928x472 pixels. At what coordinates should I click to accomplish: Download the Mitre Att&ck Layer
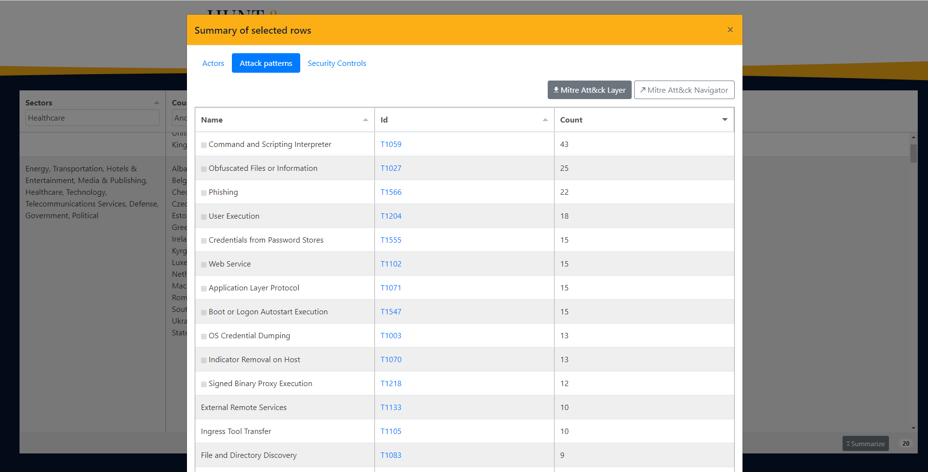click(589, 90)
